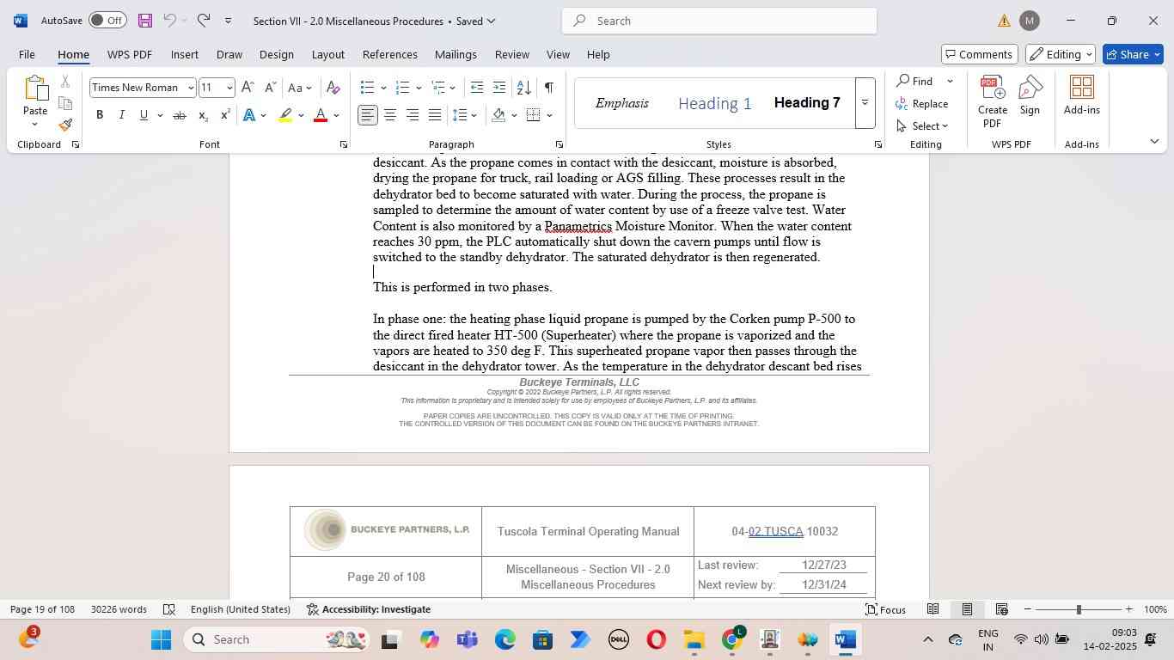This screenshot has width=1174, height=660.
Task: Click the Sort icon in Paragraph group
Action: tap(523, 88)
